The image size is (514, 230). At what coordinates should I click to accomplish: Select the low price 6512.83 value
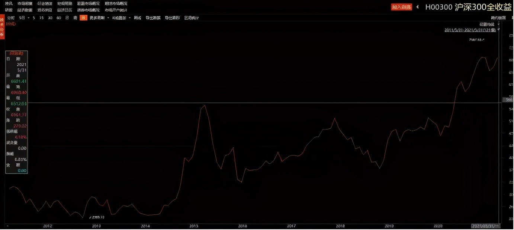coord(19,103)
